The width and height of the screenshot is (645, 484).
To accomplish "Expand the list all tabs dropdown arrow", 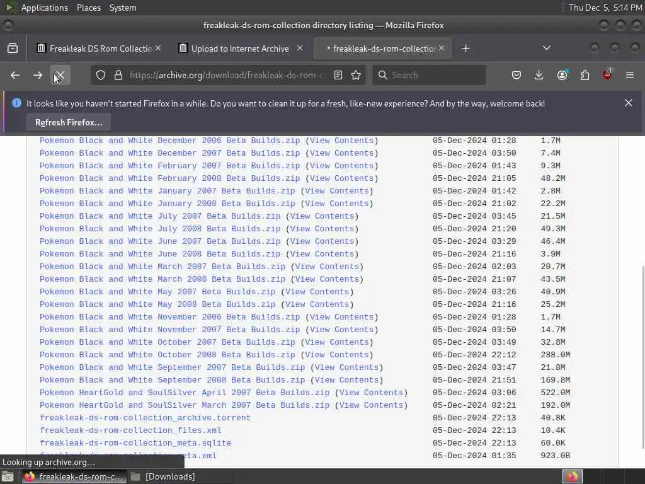I will (x=547, y=48).
